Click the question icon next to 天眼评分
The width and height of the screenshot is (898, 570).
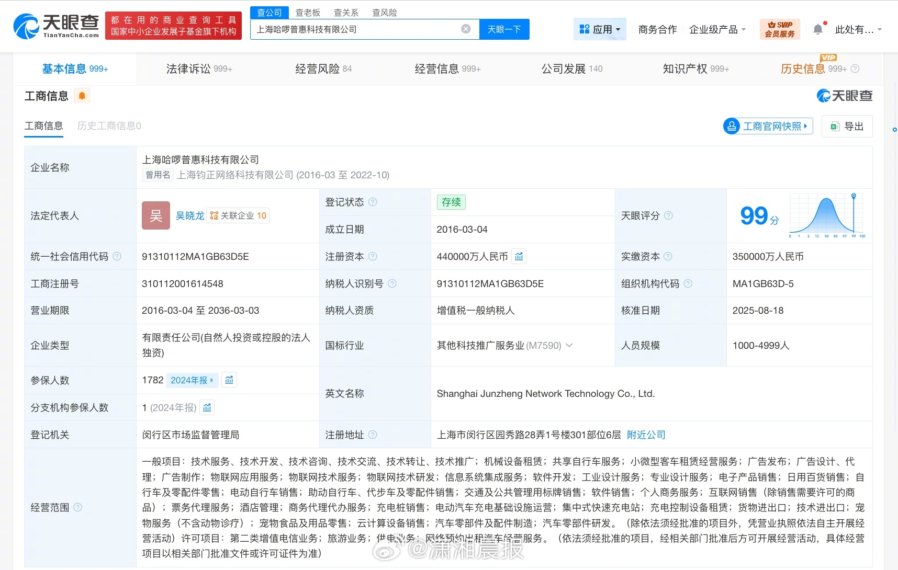click(670, 215)
